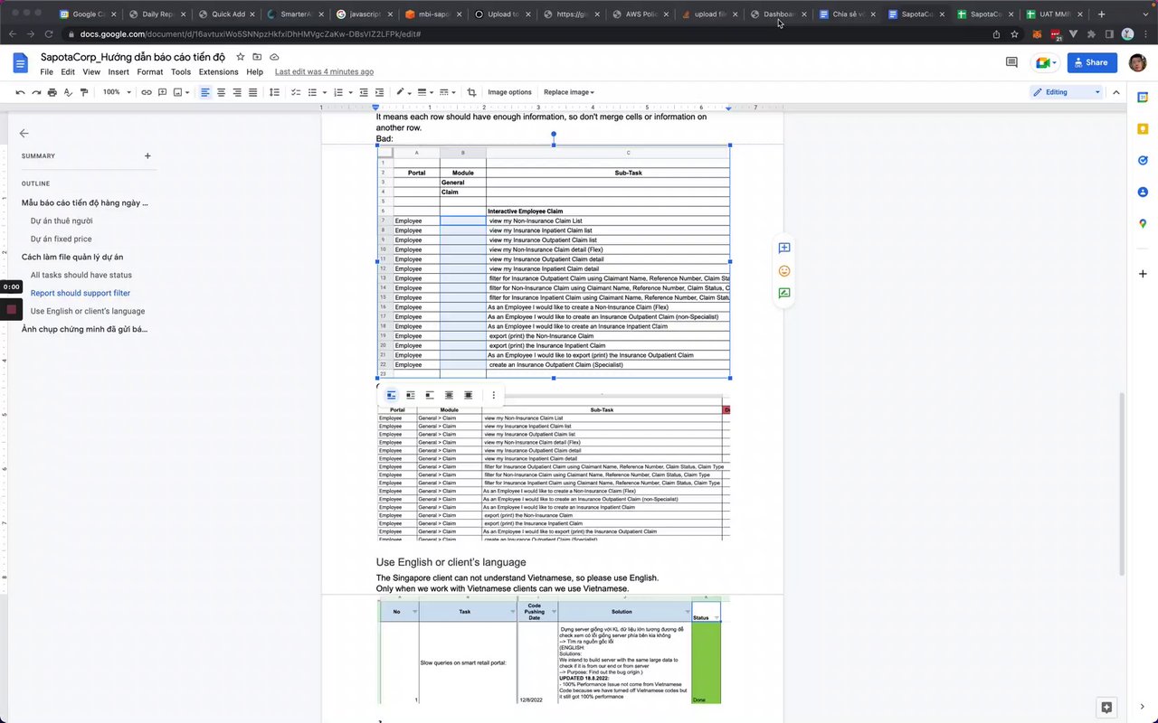Viewport: 1158px width, 723px height.
Task: Click the Share button
Action: pos(1092,62)
